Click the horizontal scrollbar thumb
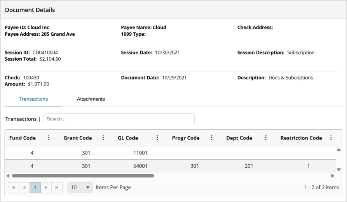 pos(83,176)
